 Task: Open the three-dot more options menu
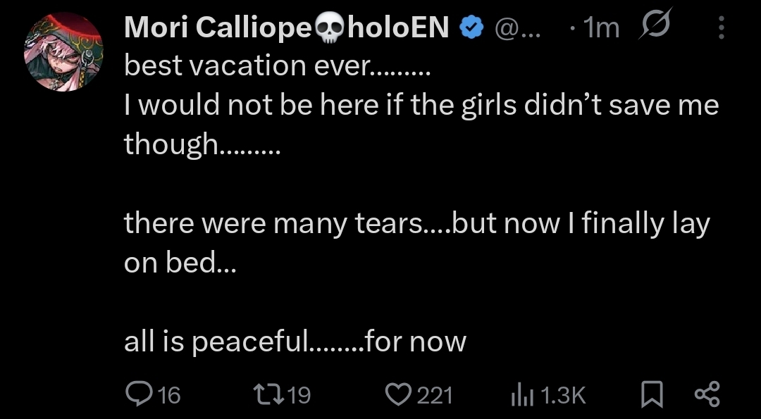click(x=722, y=27)
